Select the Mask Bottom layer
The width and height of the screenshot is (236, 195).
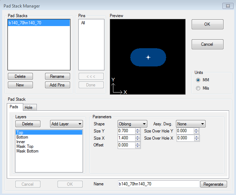click(49, 151)
